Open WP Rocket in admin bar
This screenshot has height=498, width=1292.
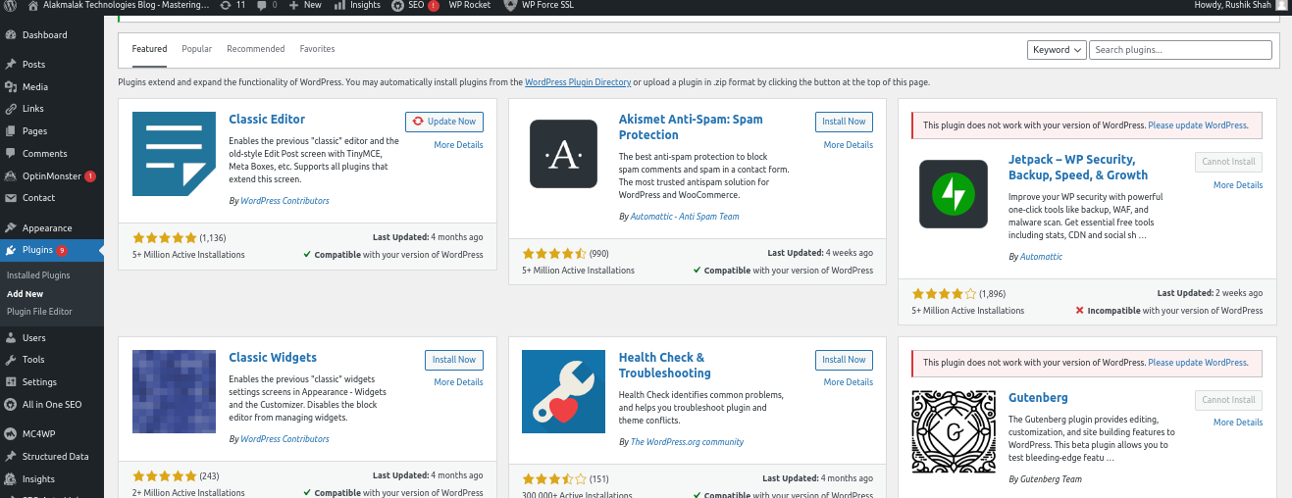pyautogui.click(x=470, y=5)
